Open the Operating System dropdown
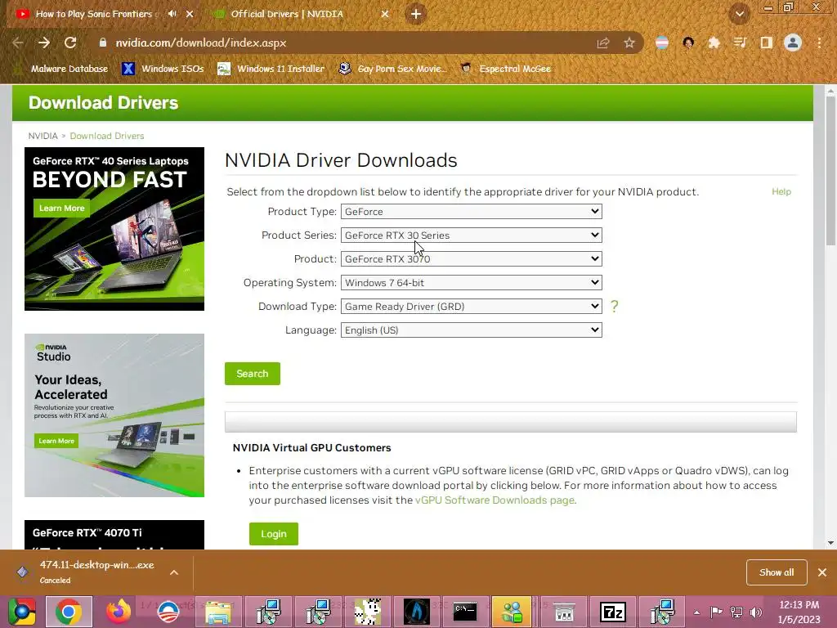Viewport: 837px width, 628px height. point(472,282)
